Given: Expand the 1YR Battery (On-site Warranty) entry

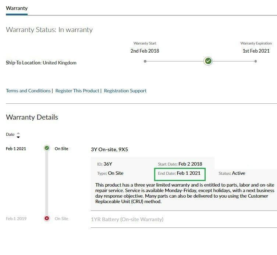Looking at the screenshot, I should pyautogui.click(x=127, y=219).
